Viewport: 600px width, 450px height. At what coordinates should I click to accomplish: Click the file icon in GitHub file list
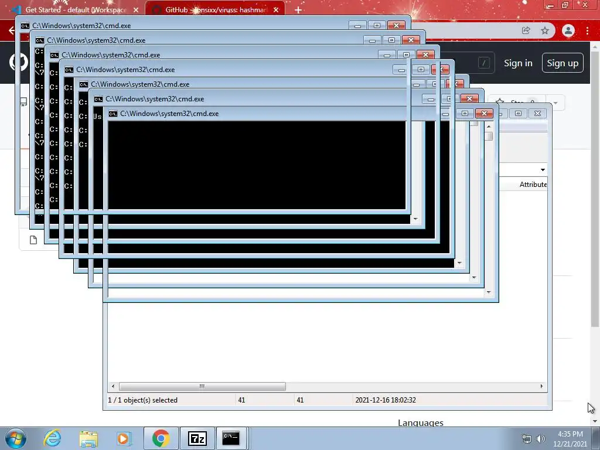pyautogui.click(x=33, y=240)
